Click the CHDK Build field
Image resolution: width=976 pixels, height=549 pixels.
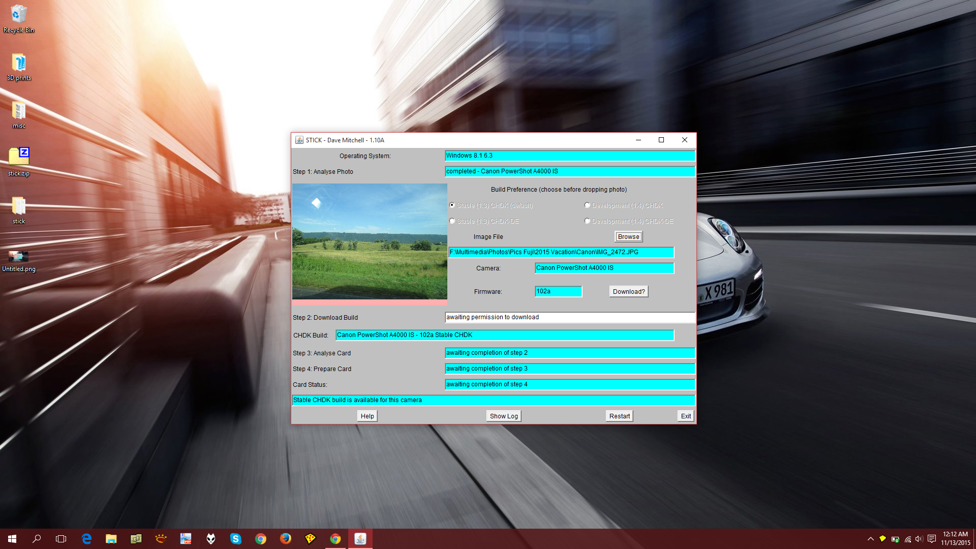505,335
